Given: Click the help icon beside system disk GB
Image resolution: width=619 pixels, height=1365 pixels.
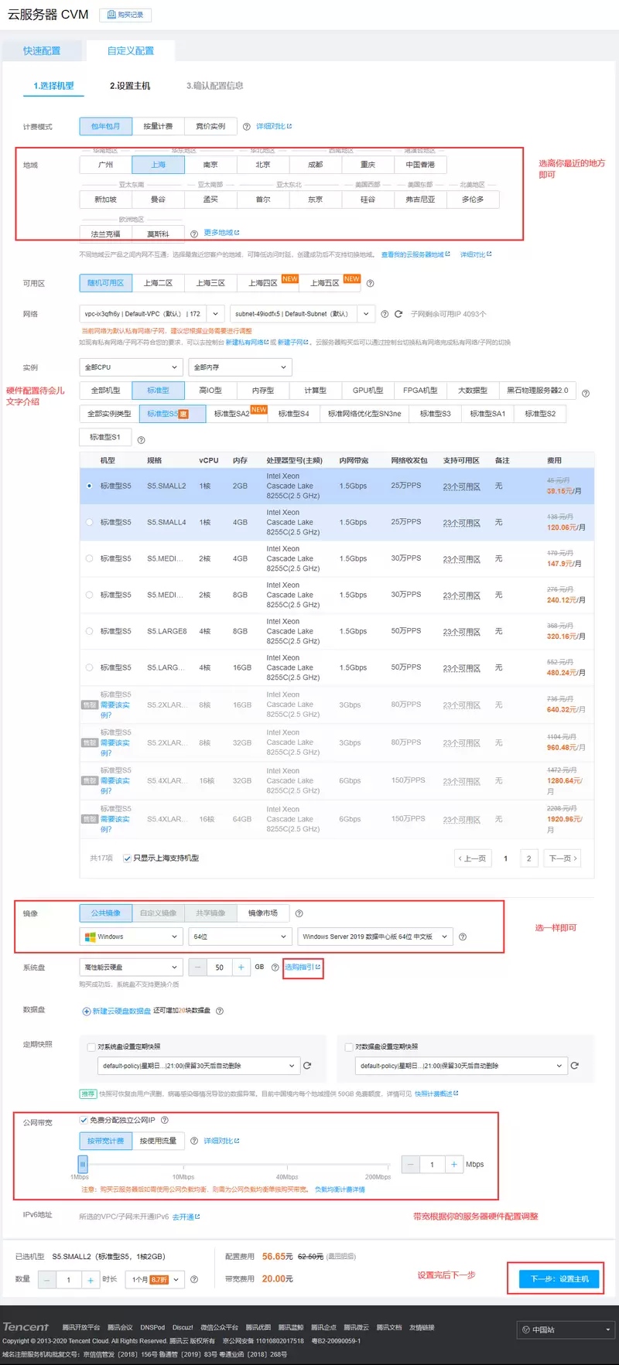Looking at the screenshot, I should [x=275, y=967].
